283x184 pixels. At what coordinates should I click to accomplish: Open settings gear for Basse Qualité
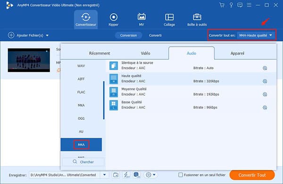coord(265,108)
